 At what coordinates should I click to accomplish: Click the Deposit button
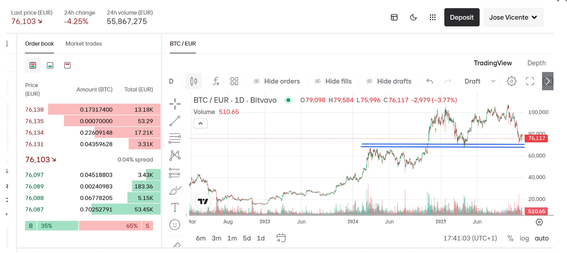[461, 17]
